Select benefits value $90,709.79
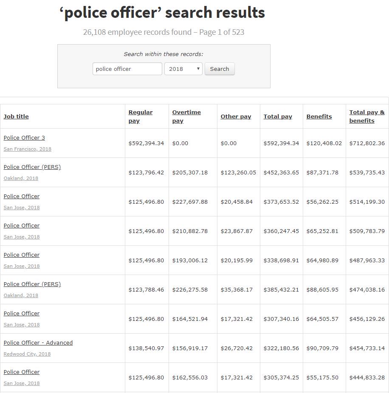Screen dimensions: 389x393 coord(322,348)
